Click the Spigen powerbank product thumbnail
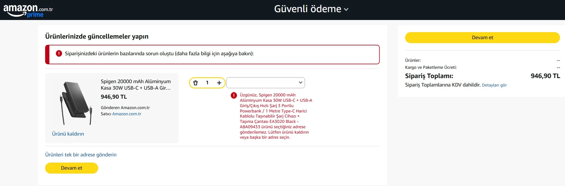This screenshot has height=186, width=565. (76, 103)
